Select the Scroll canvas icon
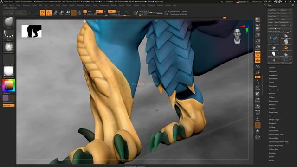 [258, 29]
